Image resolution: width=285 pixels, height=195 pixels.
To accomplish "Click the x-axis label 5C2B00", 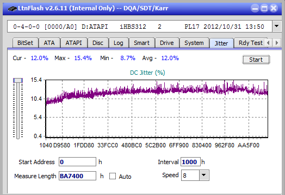I will coord(156,145).
